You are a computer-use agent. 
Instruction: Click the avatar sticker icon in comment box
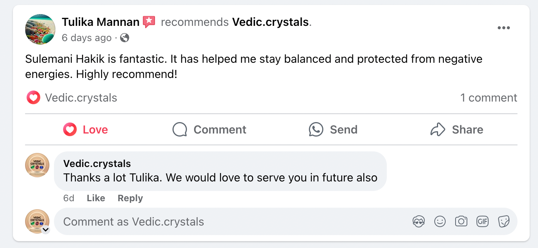tap(418, 221)
